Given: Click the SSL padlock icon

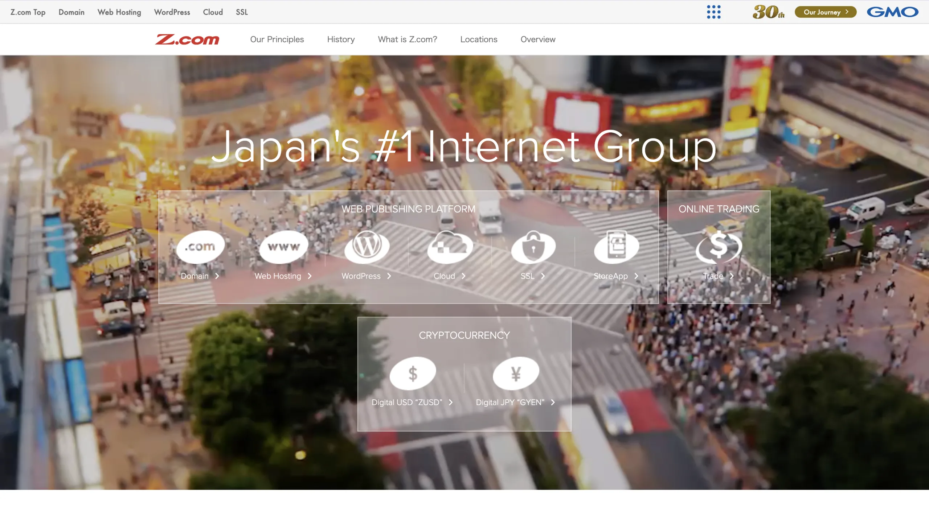Looking at the screenshot, I should point(533,247).
